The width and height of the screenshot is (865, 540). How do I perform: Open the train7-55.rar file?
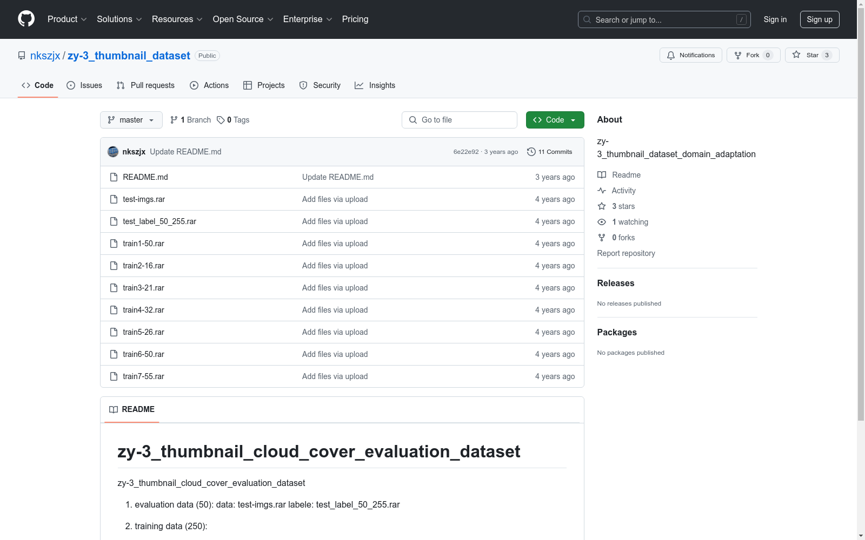tap(143, 376)
